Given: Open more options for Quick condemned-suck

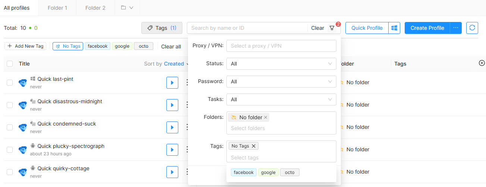Looking at the screenshot, I should [x=187, y=127].
